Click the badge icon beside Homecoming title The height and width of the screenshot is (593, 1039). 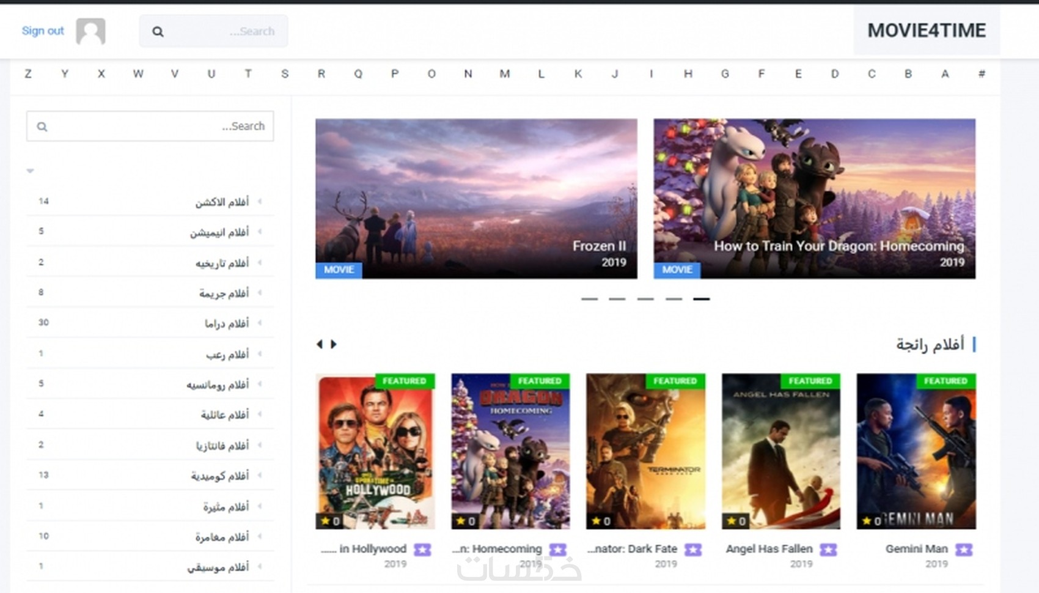point(557,550)
